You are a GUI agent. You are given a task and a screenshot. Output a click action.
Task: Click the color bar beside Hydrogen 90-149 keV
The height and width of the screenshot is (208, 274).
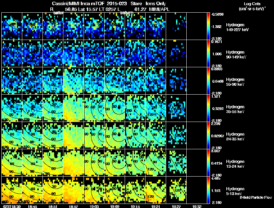pyautogui.click(x=208, y=54)
